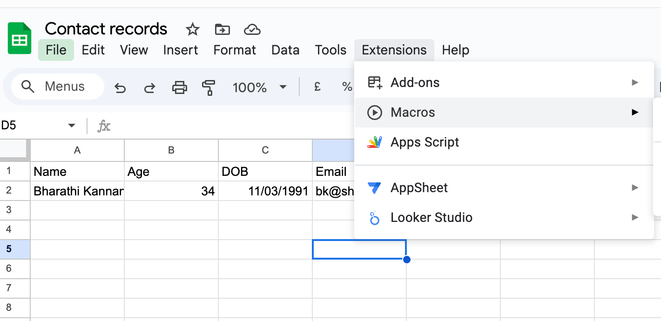This screenshot has height=321, width=661.
Task: Star the Contact records document
Action: point(192,30)
